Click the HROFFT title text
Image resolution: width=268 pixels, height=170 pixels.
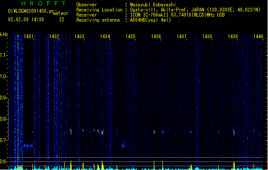43,3
